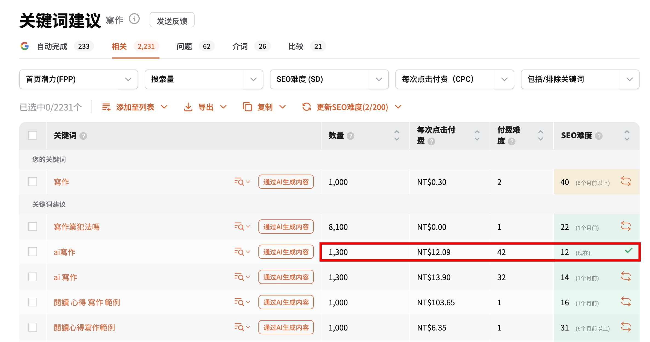Refresh SEO difficulty for 寫作 row

pyautogui.click(x=626, y=181)
